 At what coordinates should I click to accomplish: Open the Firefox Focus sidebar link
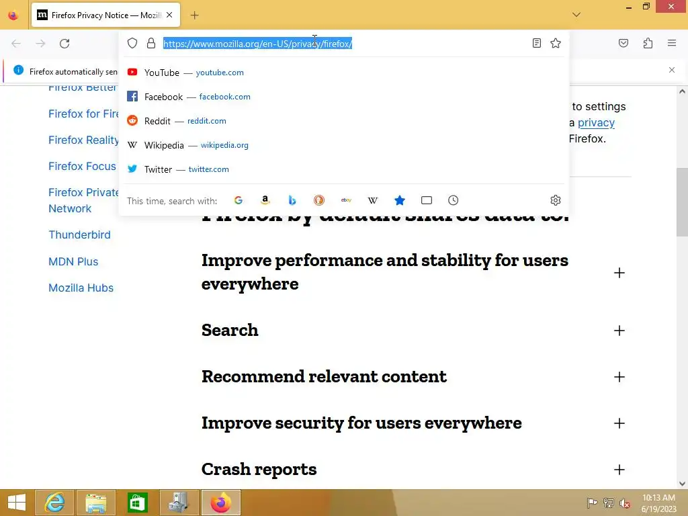pyautogui.click(x=82, y=167)
